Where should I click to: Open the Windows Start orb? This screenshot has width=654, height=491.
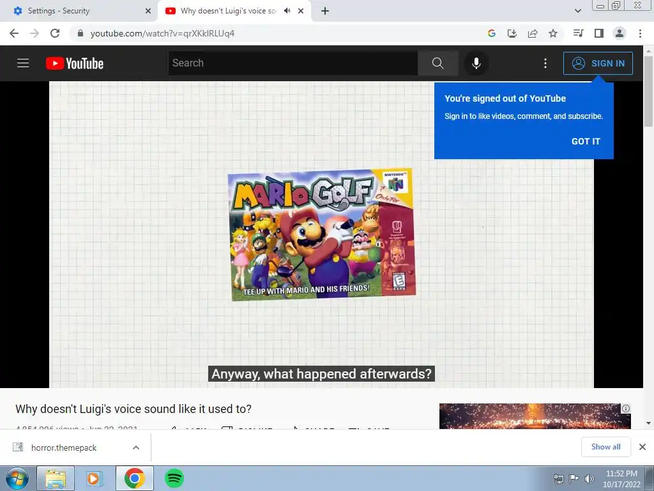17,478
